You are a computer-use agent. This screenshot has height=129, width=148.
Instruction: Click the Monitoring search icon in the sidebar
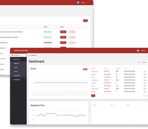pos(12,59)
